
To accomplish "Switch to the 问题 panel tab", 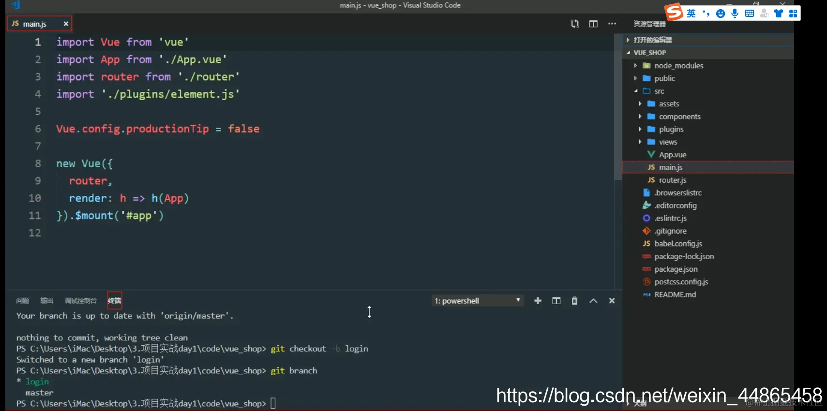I will coord(23,301).
